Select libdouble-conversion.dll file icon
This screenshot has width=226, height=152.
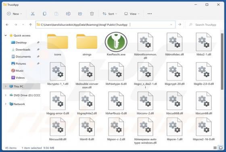[87, 71]
